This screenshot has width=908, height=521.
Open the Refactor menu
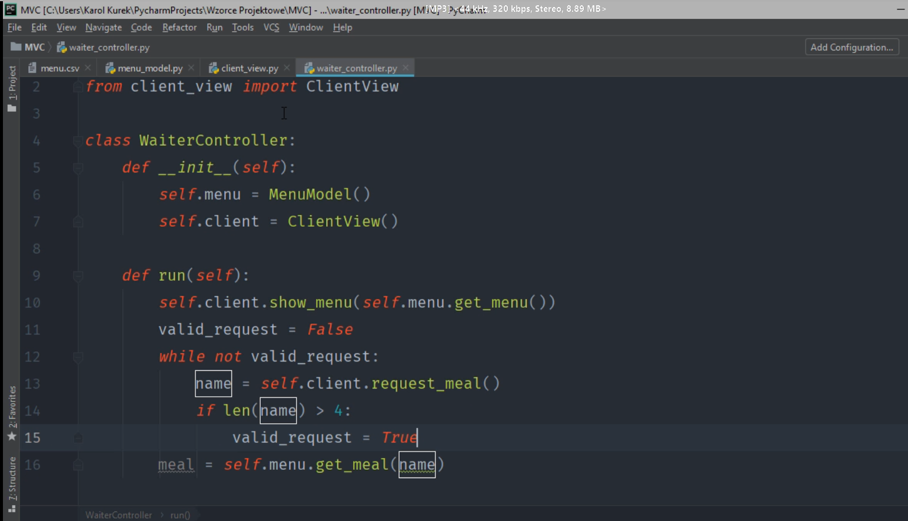[179, 28]
